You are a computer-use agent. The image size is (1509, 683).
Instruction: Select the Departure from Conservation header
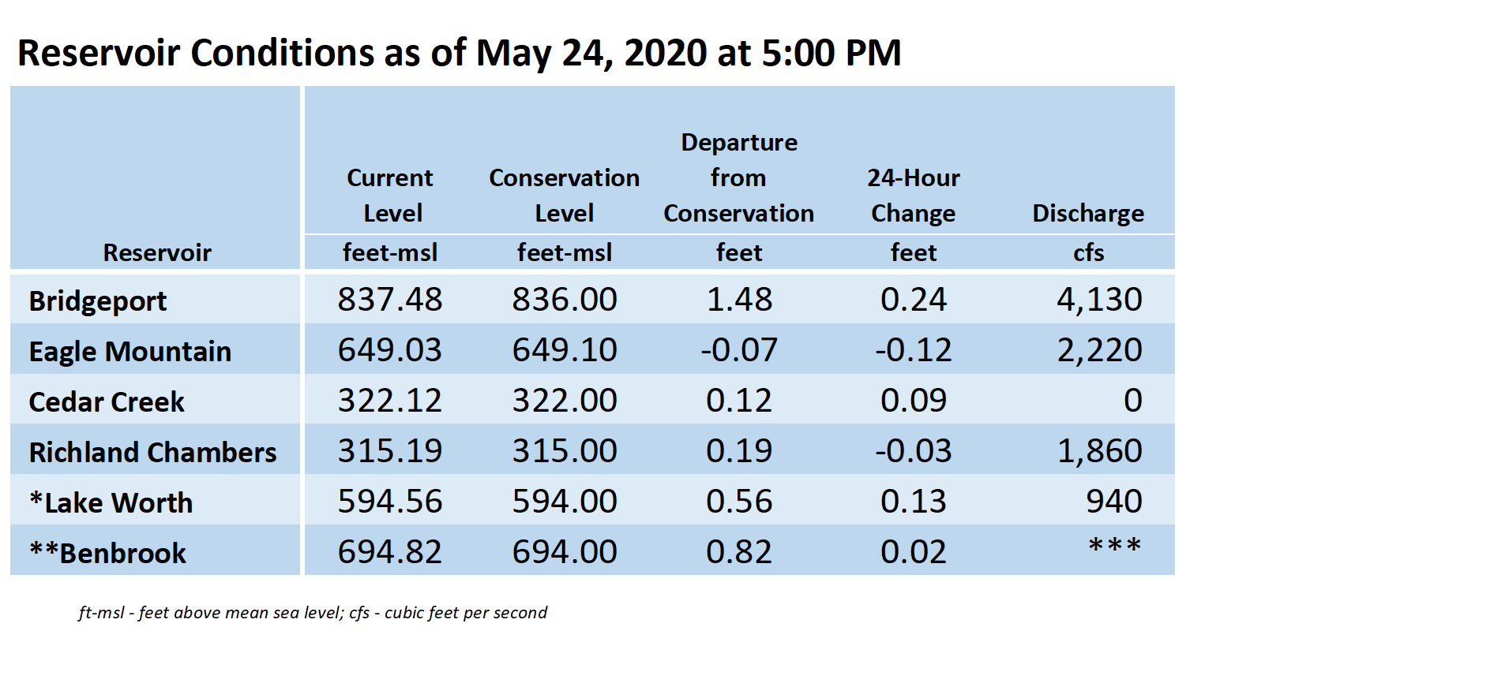739,178
